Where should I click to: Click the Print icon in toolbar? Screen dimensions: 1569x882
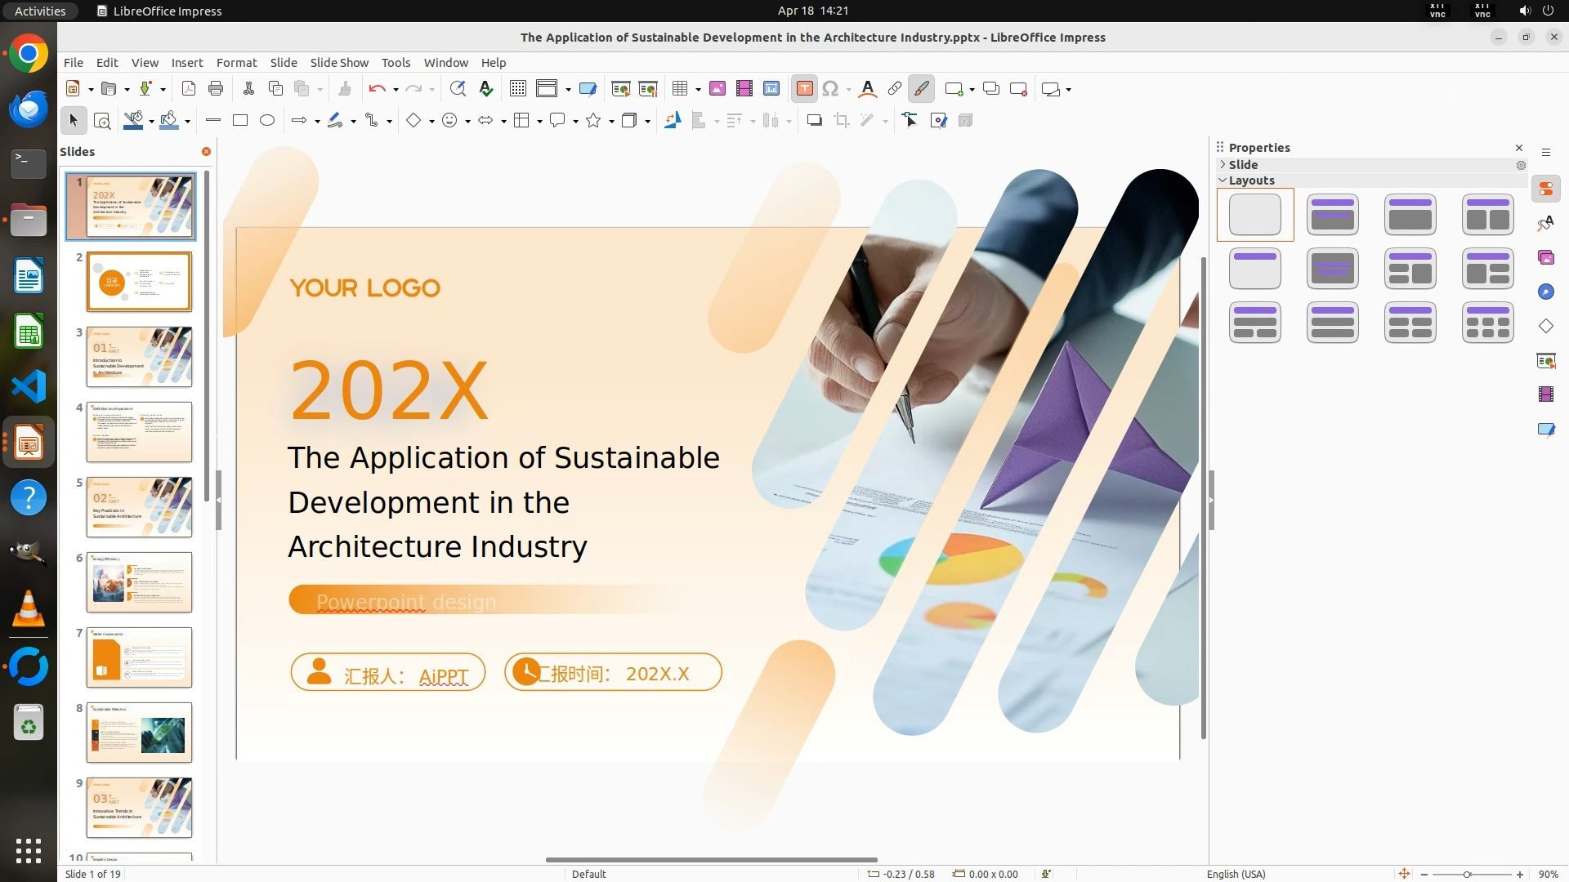216,89
